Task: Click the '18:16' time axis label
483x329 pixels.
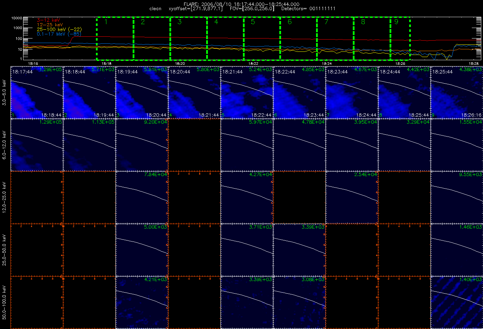Action: 33,64
